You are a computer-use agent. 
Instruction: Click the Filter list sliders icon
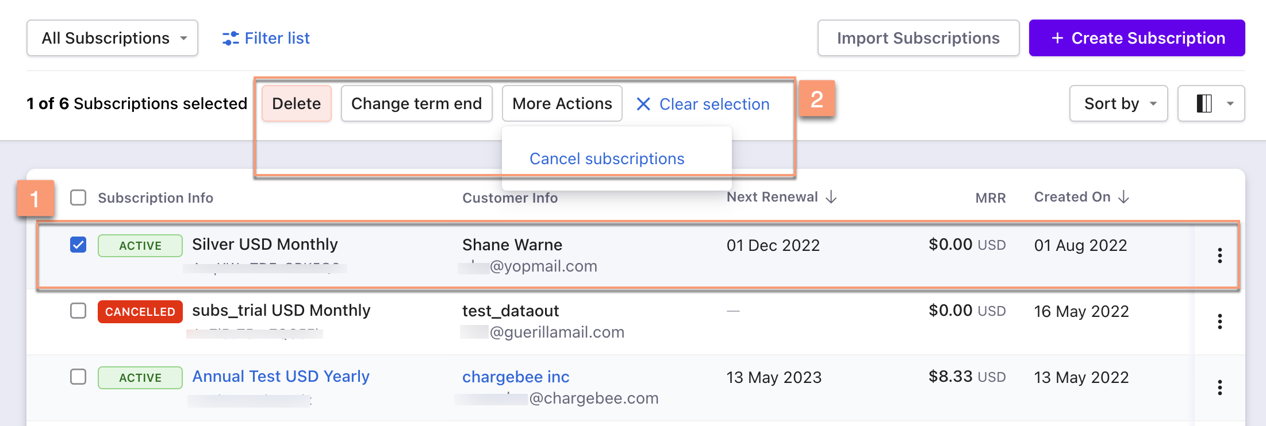click(231, 38)
